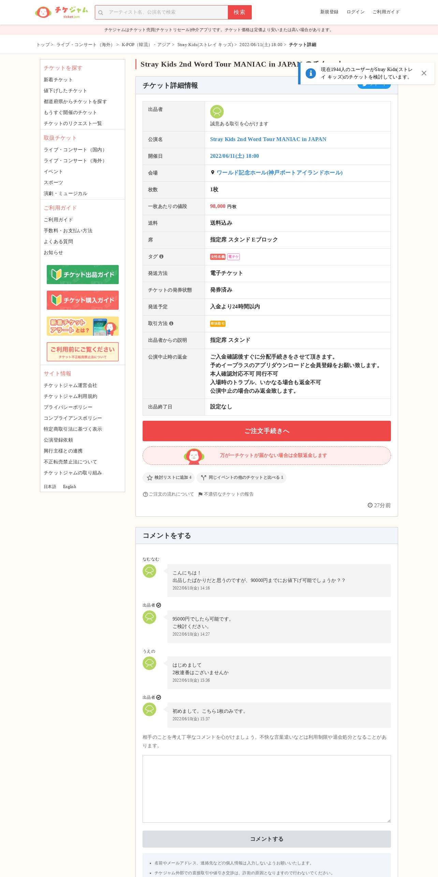
Task: Click seller avatar beside 95000円 reply
Action: pos(149,617)
